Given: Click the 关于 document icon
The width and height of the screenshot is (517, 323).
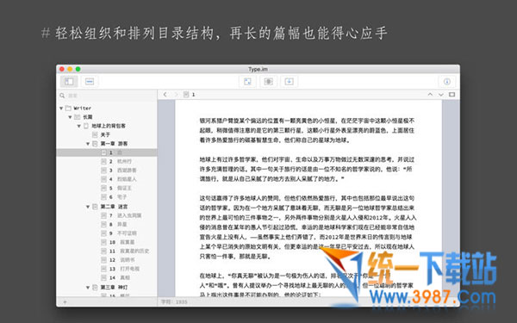Looking at the screenshot, I should coord(95,135).
